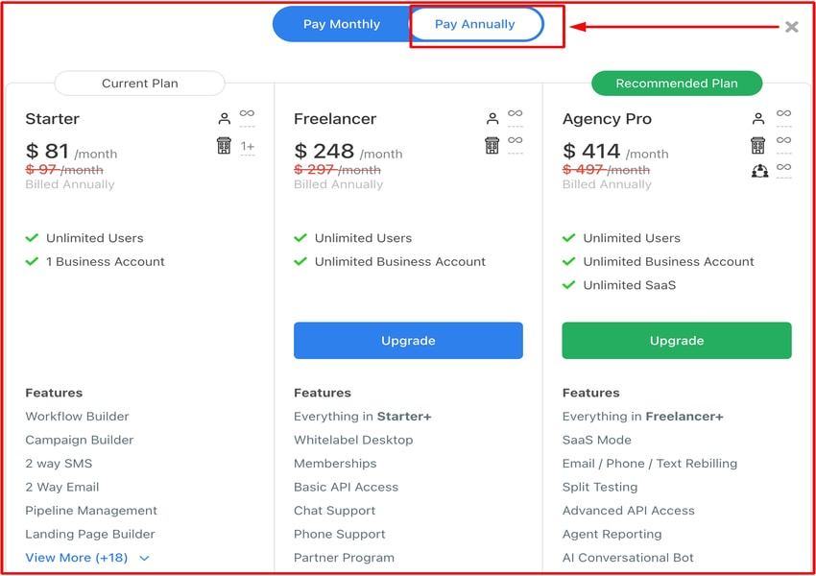The height and width of the screenshot is (576, 816).
Task: Switch billing to Pay Annually
Action: [x=475, y=24]
